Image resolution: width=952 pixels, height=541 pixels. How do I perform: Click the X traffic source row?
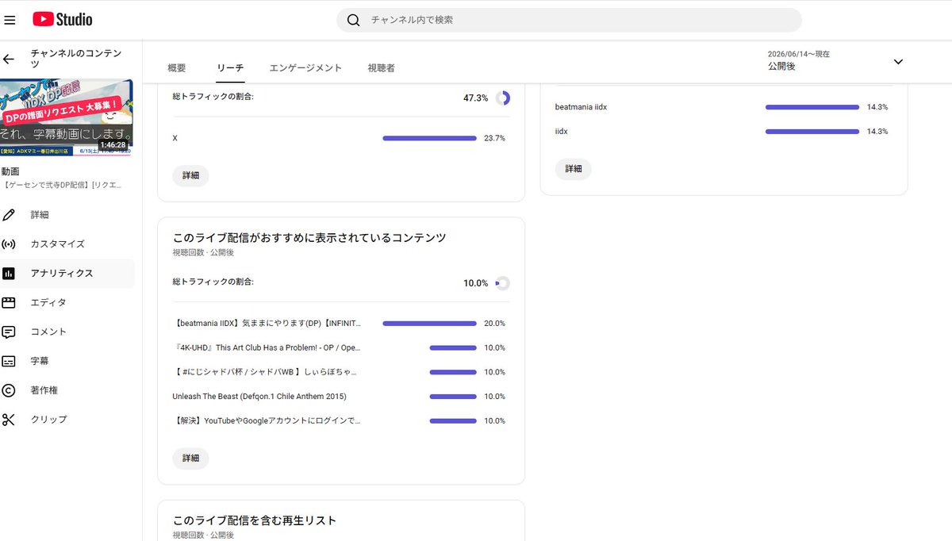(x=341, y=138)
